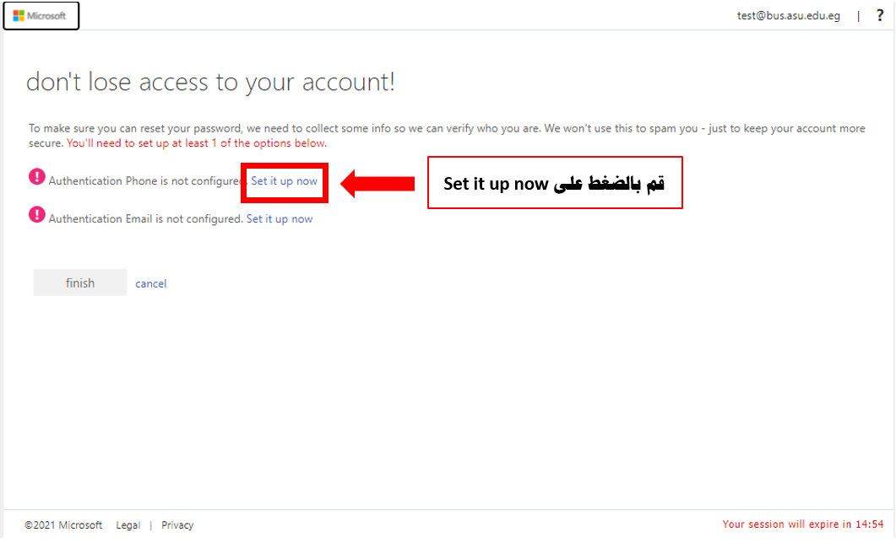Click the "don't lose access to your account!" heading

(210, 82)
